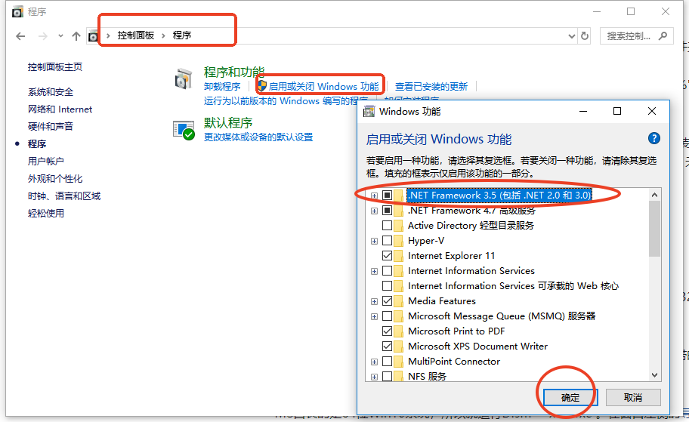689x422 pixels.
Task: Expand the Internet Information Services node
Action: pyautogui.click(x=374, y=271)
